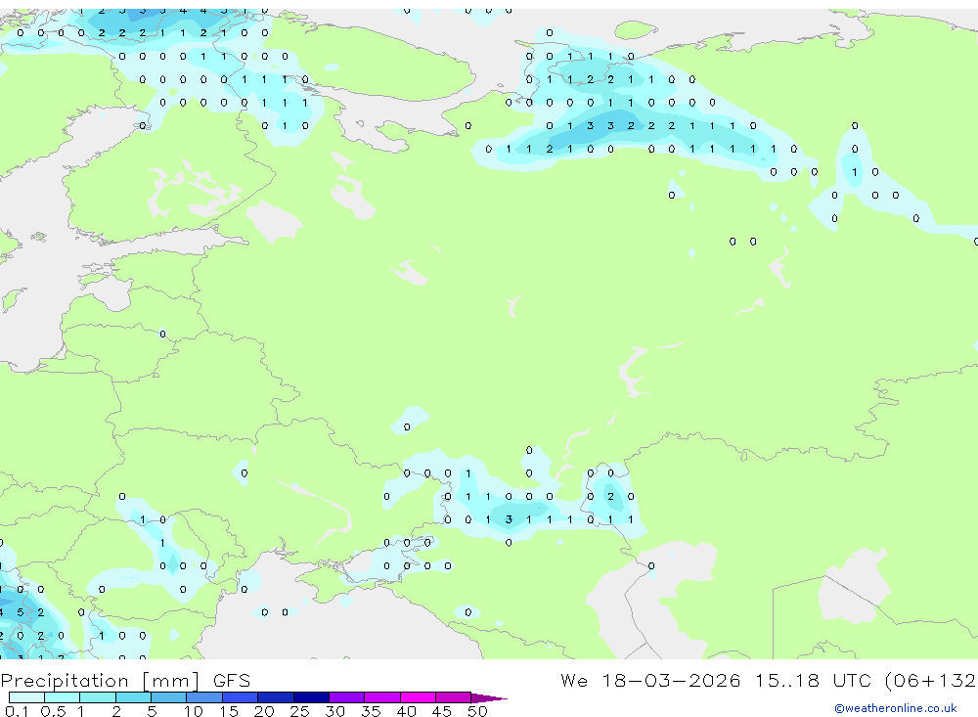Click the 'GFS' model label
This screenshot has width=978, height=717.
pos(232,680)
